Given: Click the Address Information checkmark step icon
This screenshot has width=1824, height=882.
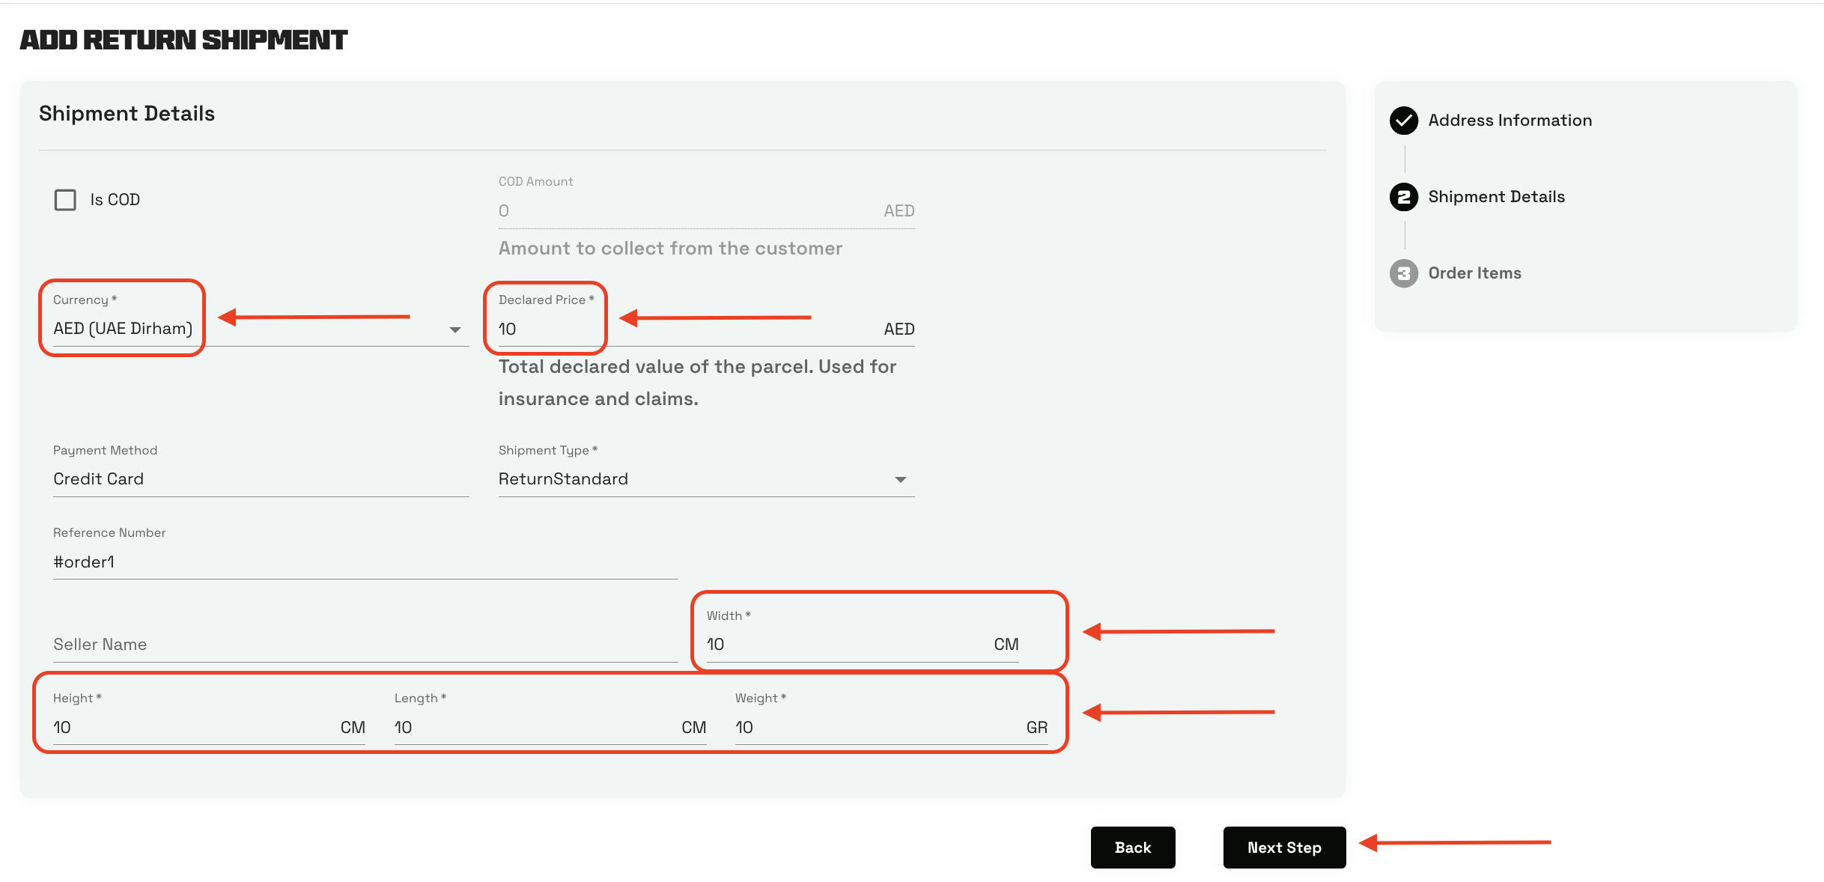Looking at the screenshot, I should [1404, 121].
